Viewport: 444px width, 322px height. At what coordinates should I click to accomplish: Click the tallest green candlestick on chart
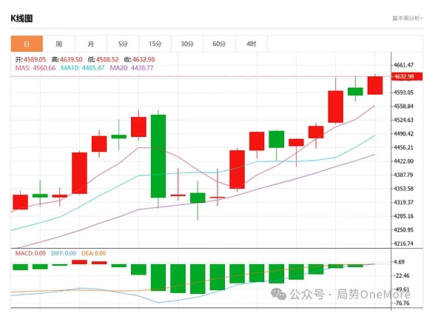click(158, 155)
